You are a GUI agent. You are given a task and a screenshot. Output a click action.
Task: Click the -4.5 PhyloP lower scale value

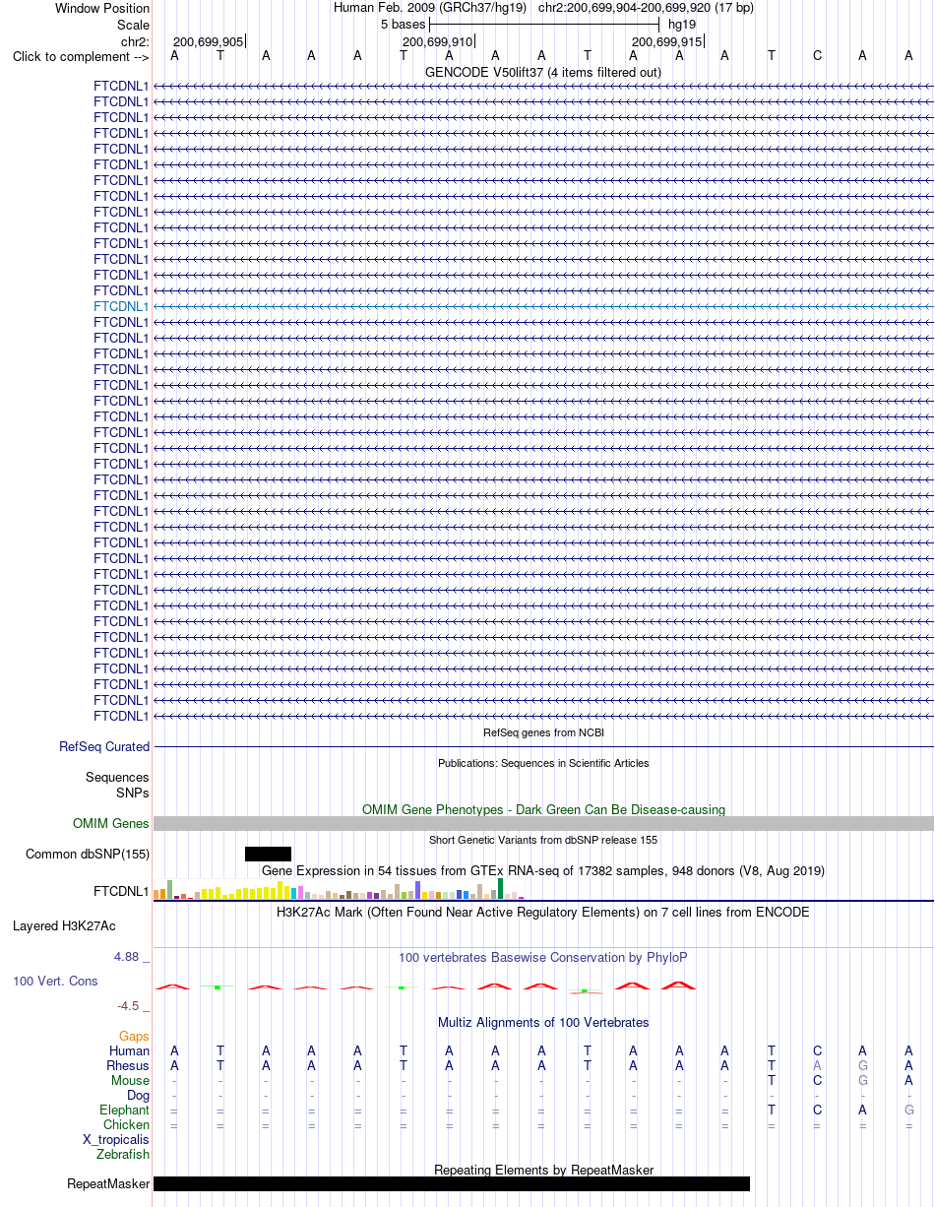129,1006
